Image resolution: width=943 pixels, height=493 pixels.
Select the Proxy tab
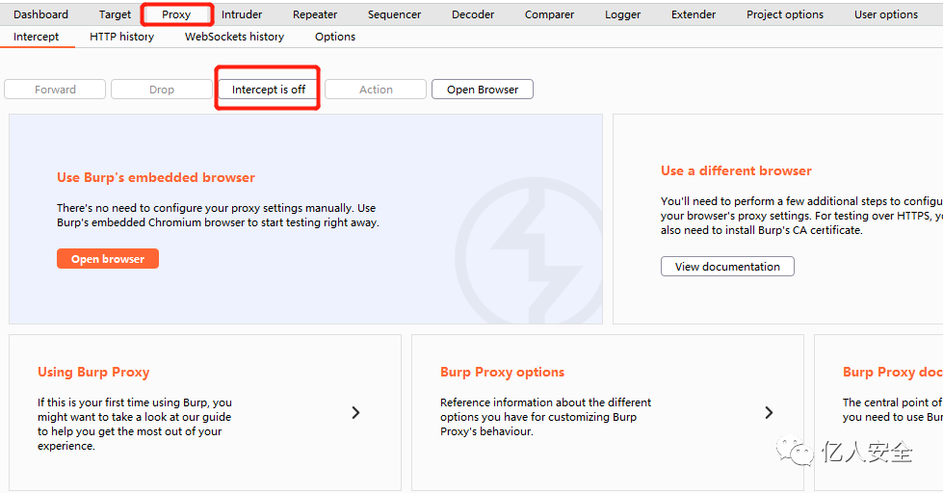click(176, 14)
